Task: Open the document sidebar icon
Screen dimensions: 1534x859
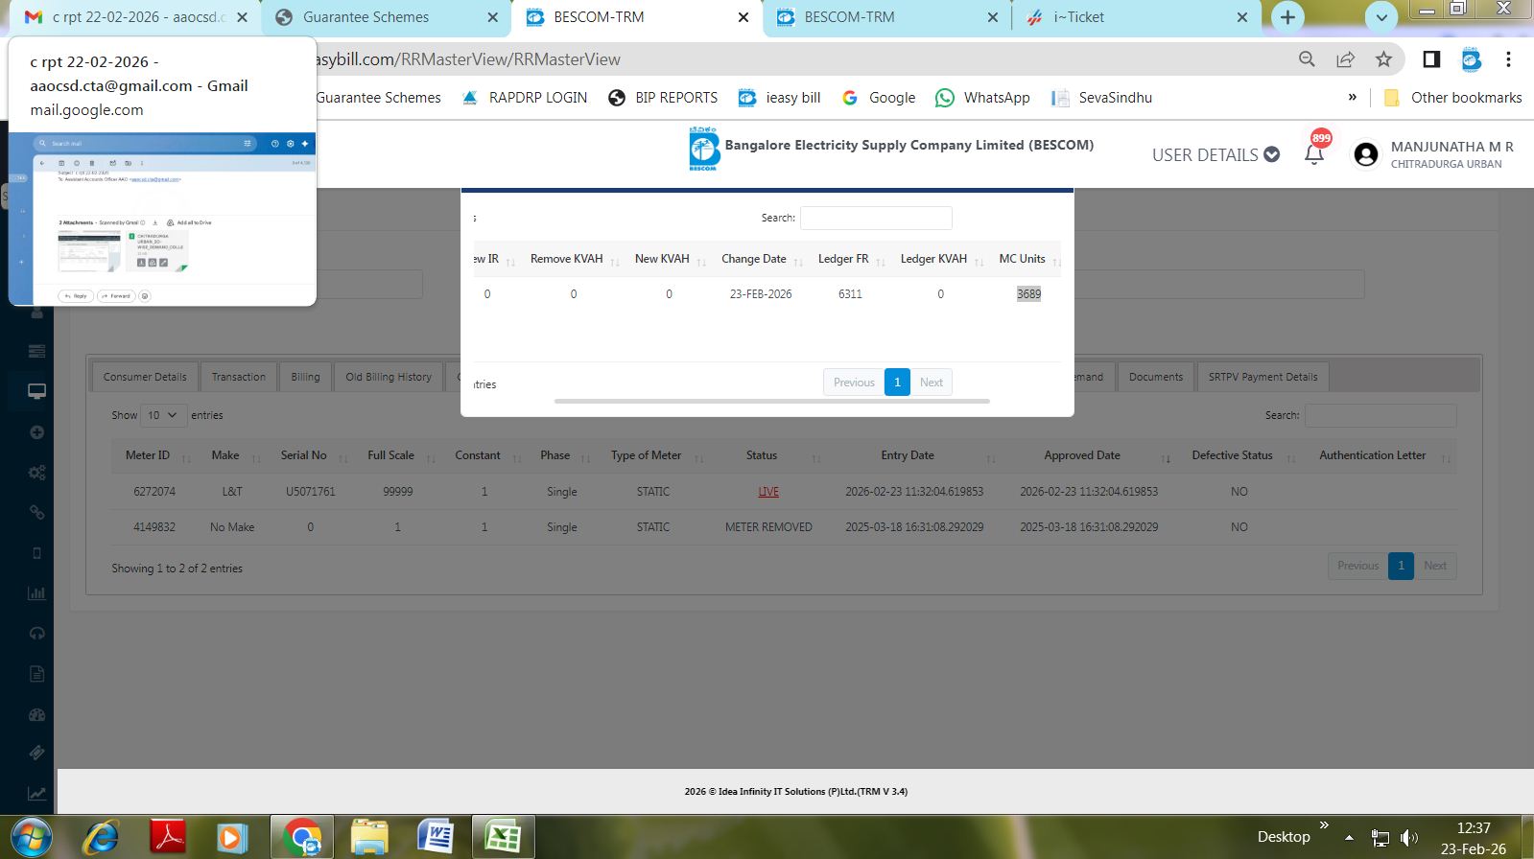Action: 36,674
